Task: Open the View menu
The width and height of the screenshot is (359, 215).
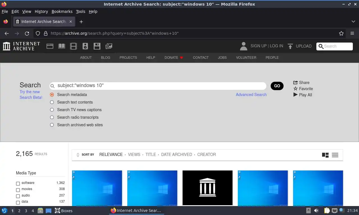Action: (27, 11)
